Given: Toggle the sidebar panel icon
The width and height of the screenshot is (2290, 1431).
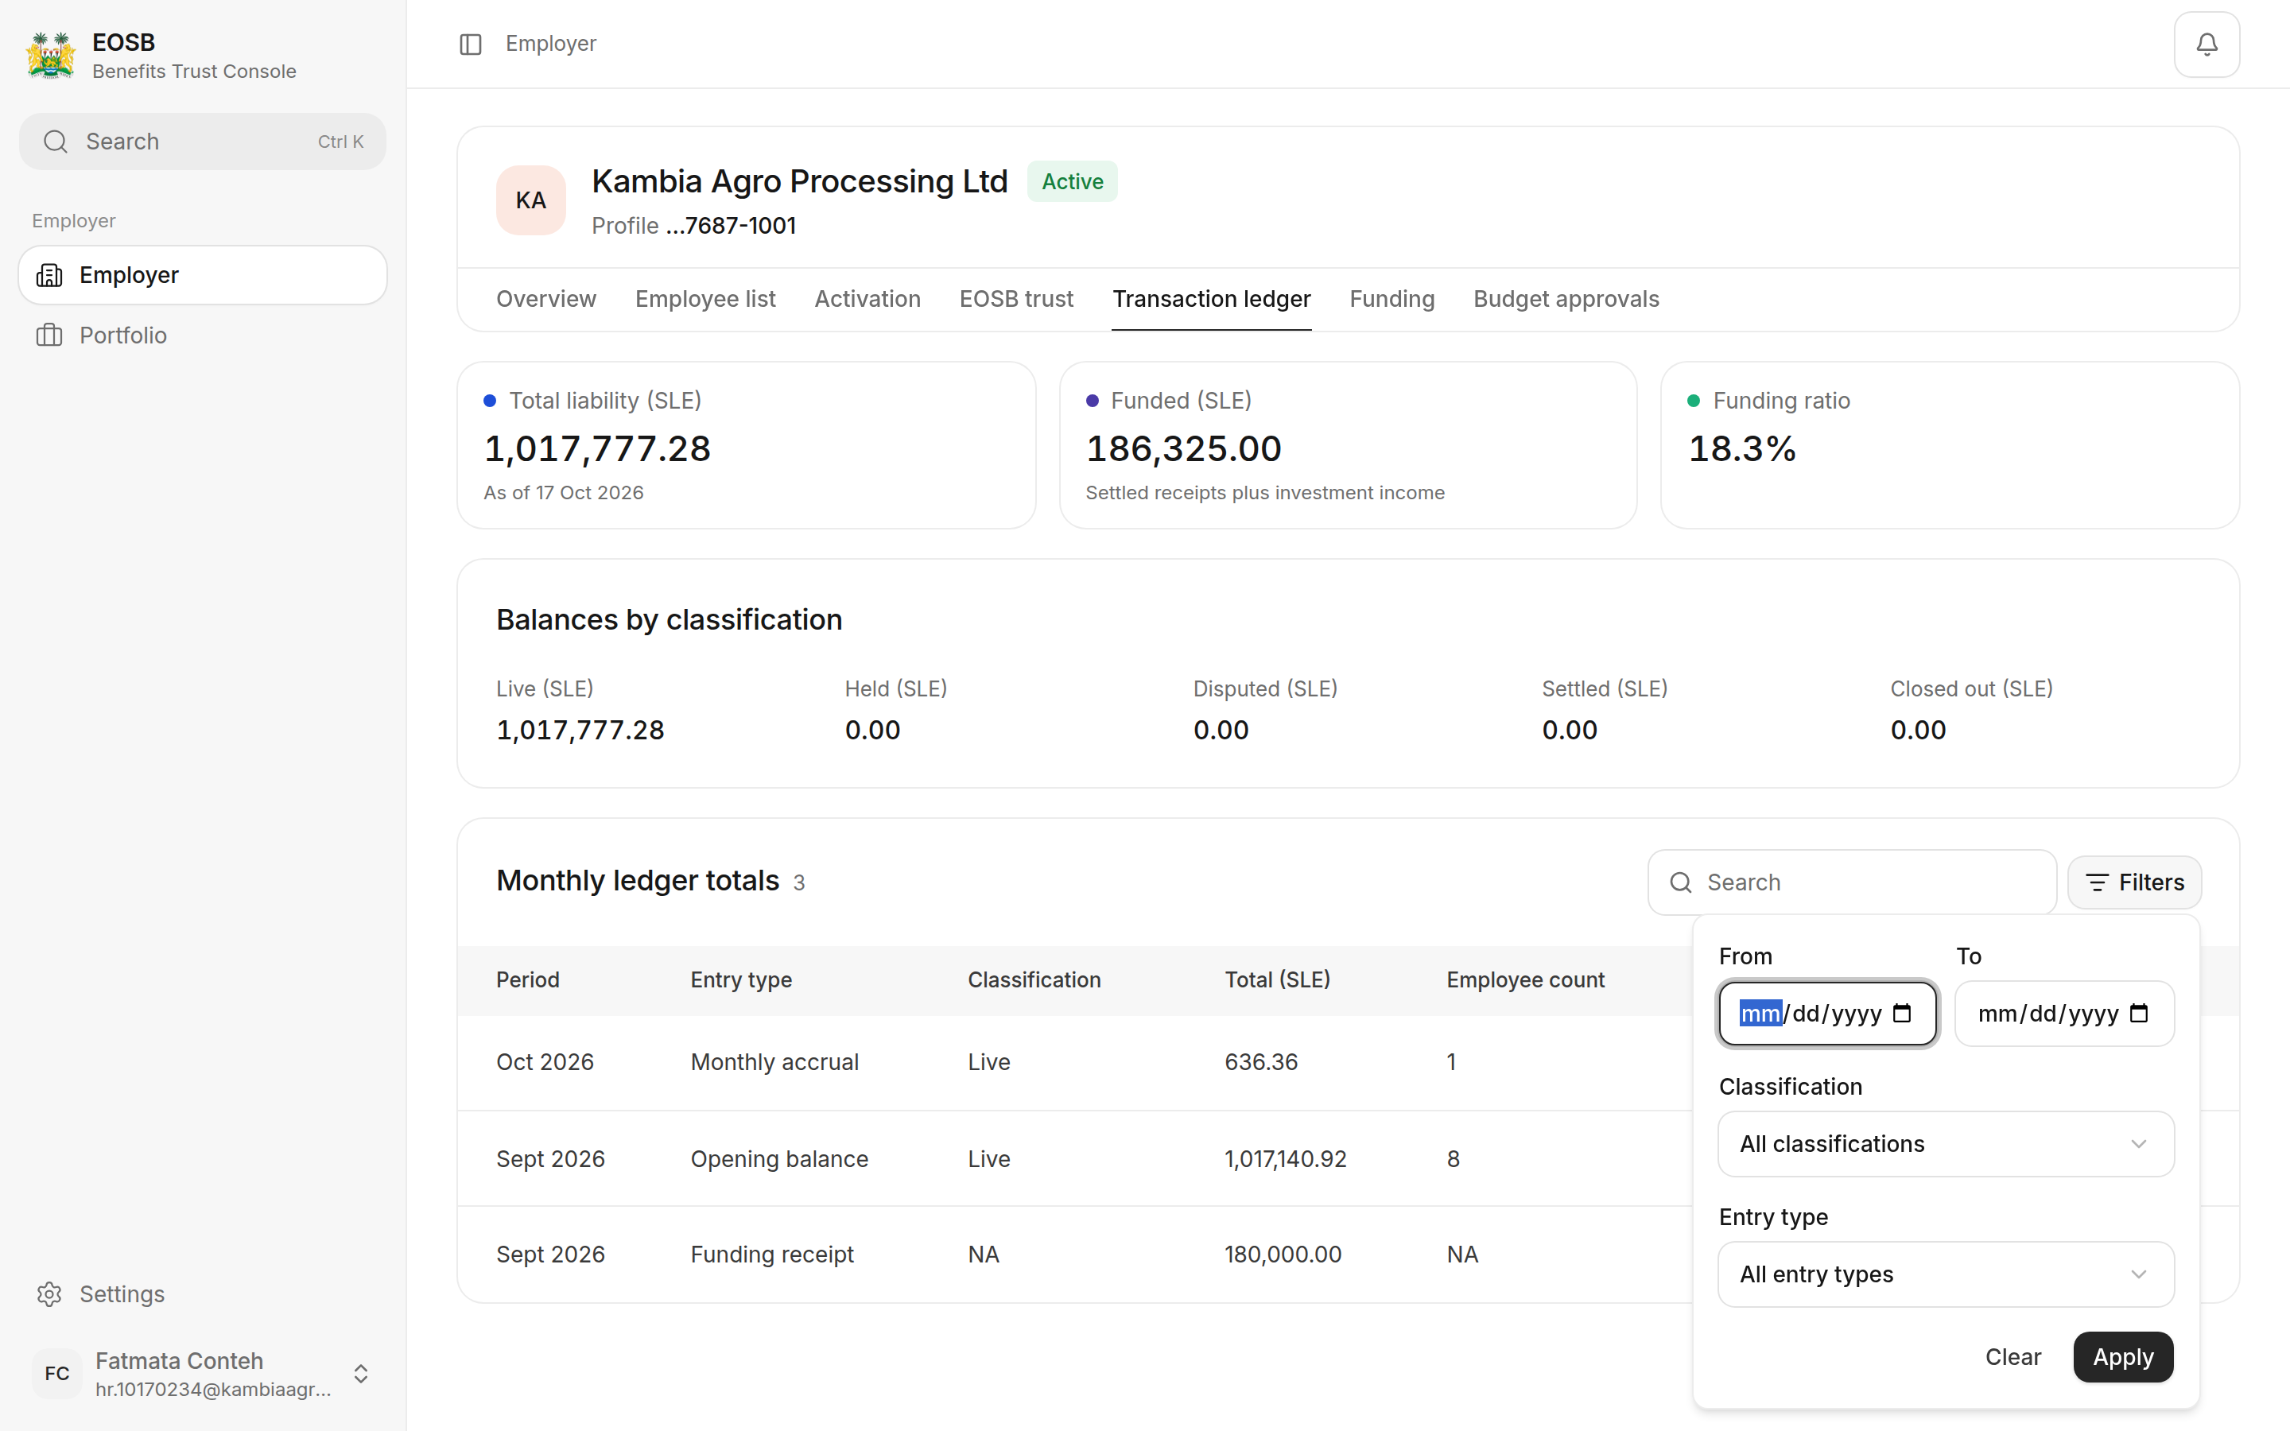Looking at the screenshot, I should [x=470, y=45].
